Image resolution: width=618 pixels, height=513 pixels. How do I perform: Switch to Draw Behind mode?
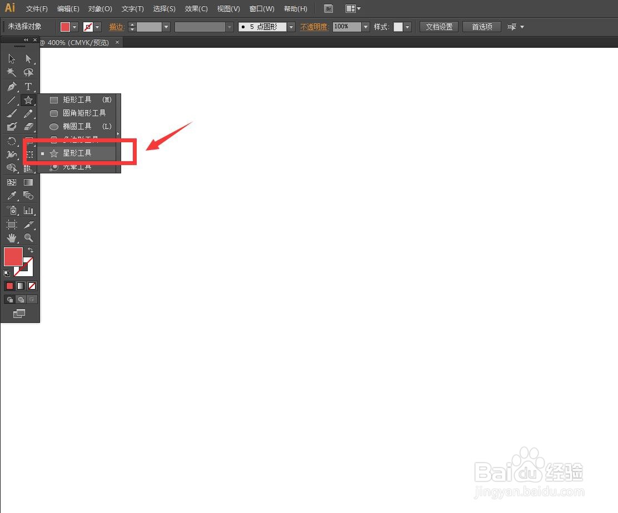point(21,299)
